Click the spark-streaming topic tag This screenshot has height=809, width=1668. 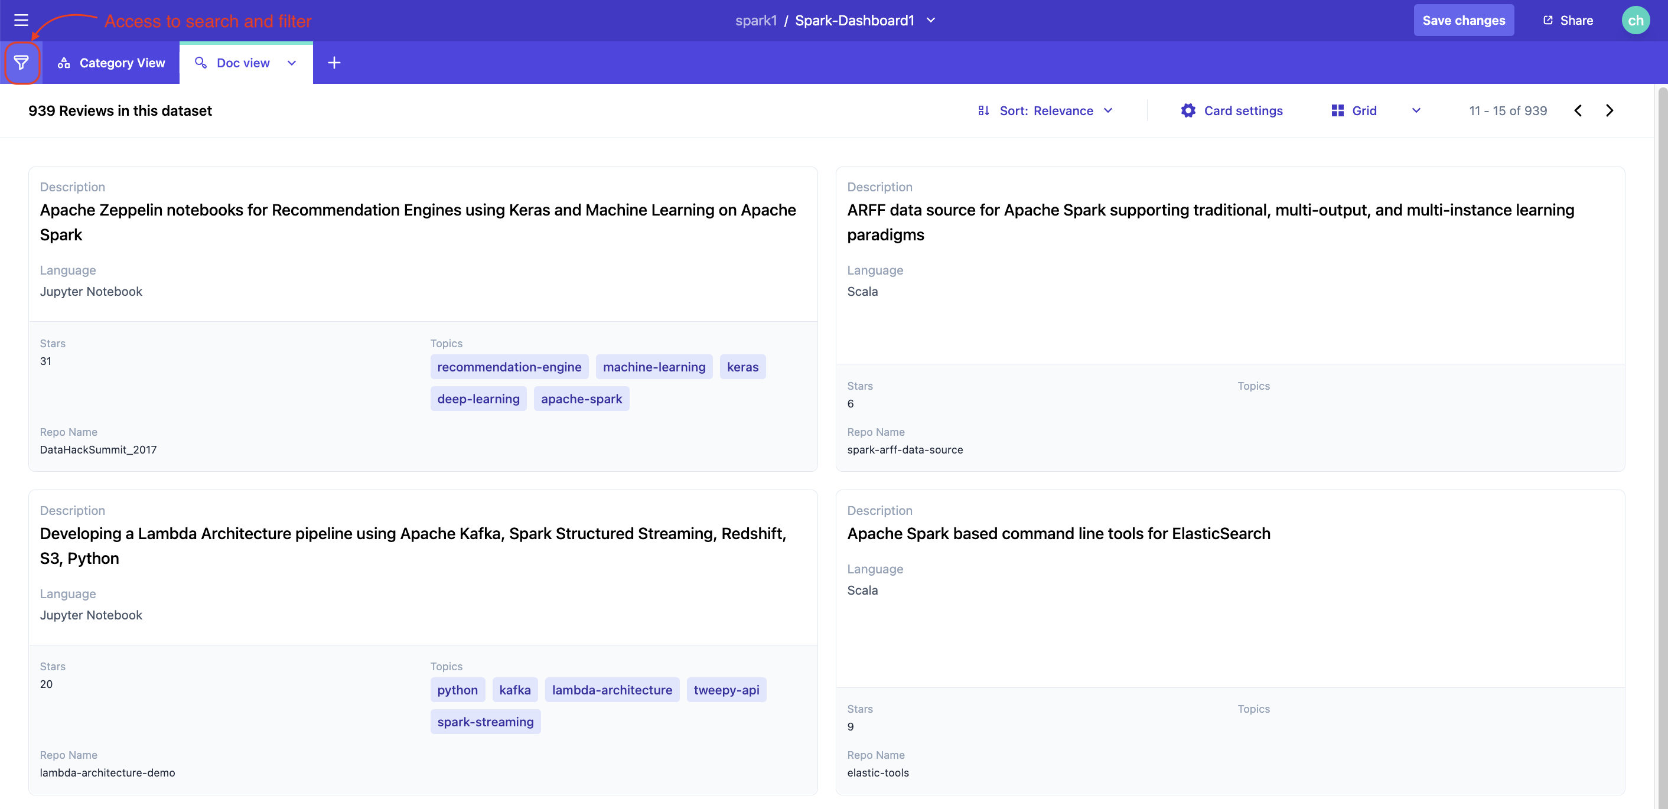pyautogui.click(x=485, y=722)
